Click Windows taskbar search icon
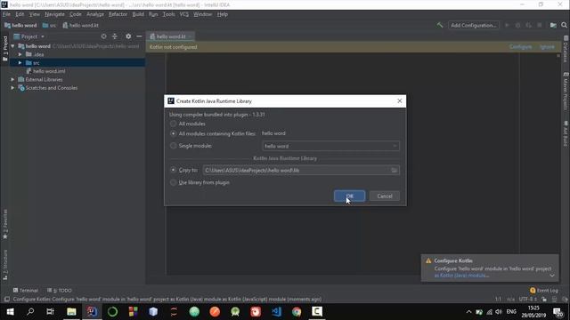Viewport: 570px width, 320px height. click(x=30, y=312)
